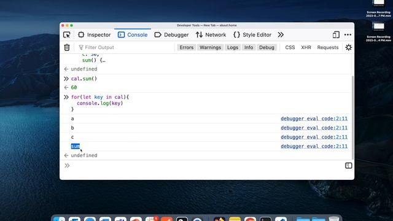Expand the collapsed 'sum() {…' entry
Screen dimensions: 393x221
tap(94, 60)
